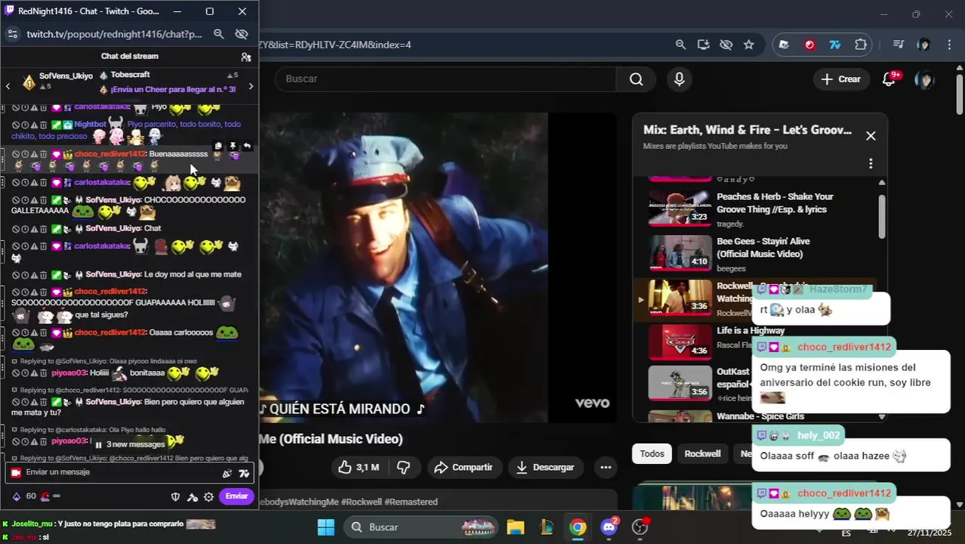The width and height of the screenshot is (965, 544).
Task: Click Compartir share button
Action: pyautogui.click(x=464, y=467)
